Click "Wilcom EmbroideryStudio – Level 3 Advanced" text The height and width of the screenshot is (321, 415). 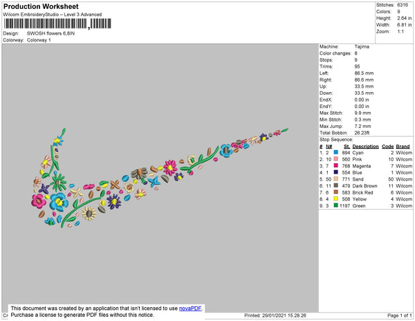pos(53,15)
